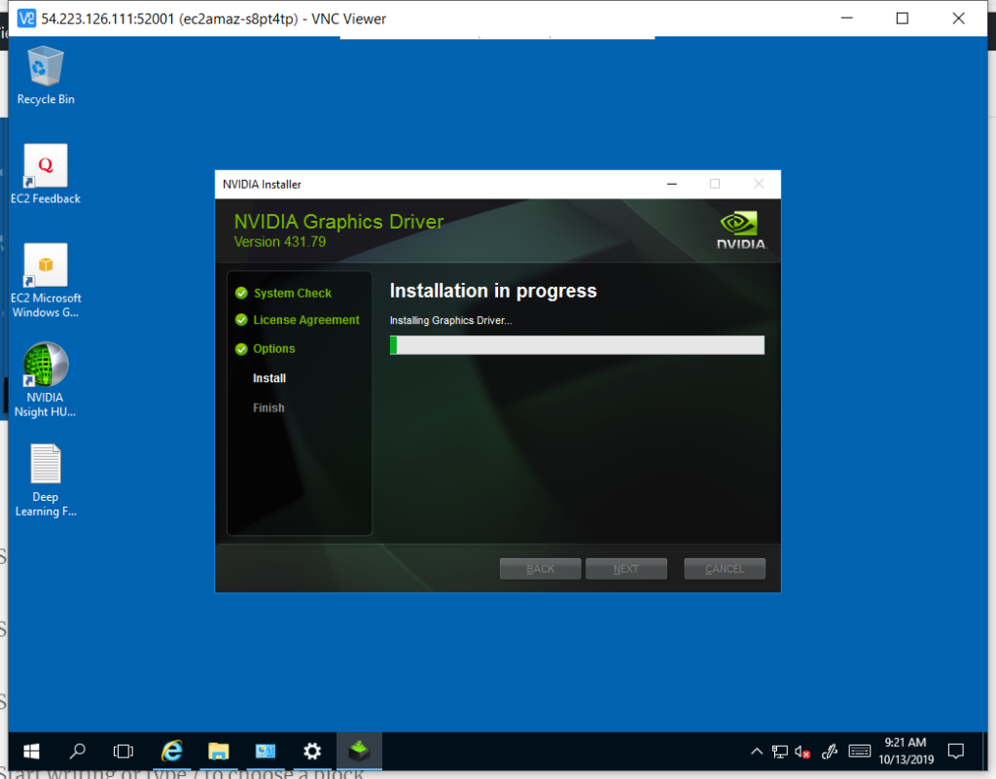Click the CANCEL button in the installer
The height and width of the screenshot is (779, 996).
click(x=725, y=569)
